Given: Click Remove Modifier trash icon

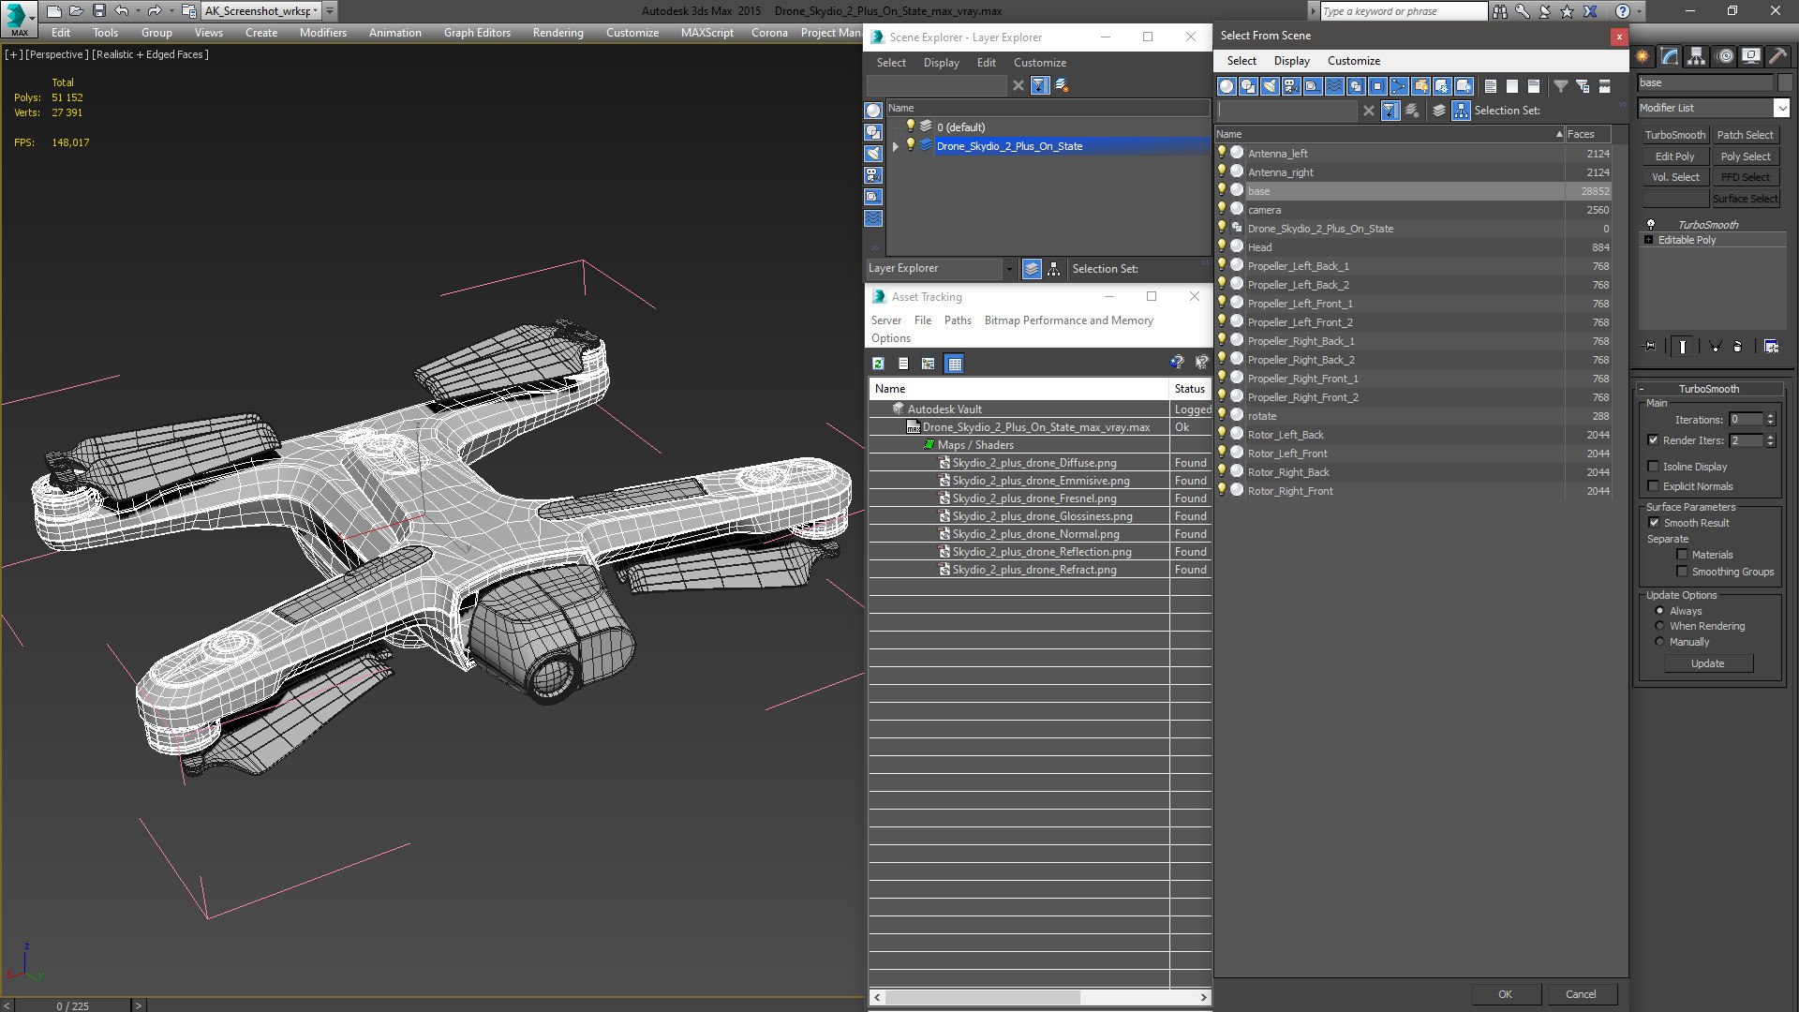Looking at the screenshot, I should pos(1738,347).
